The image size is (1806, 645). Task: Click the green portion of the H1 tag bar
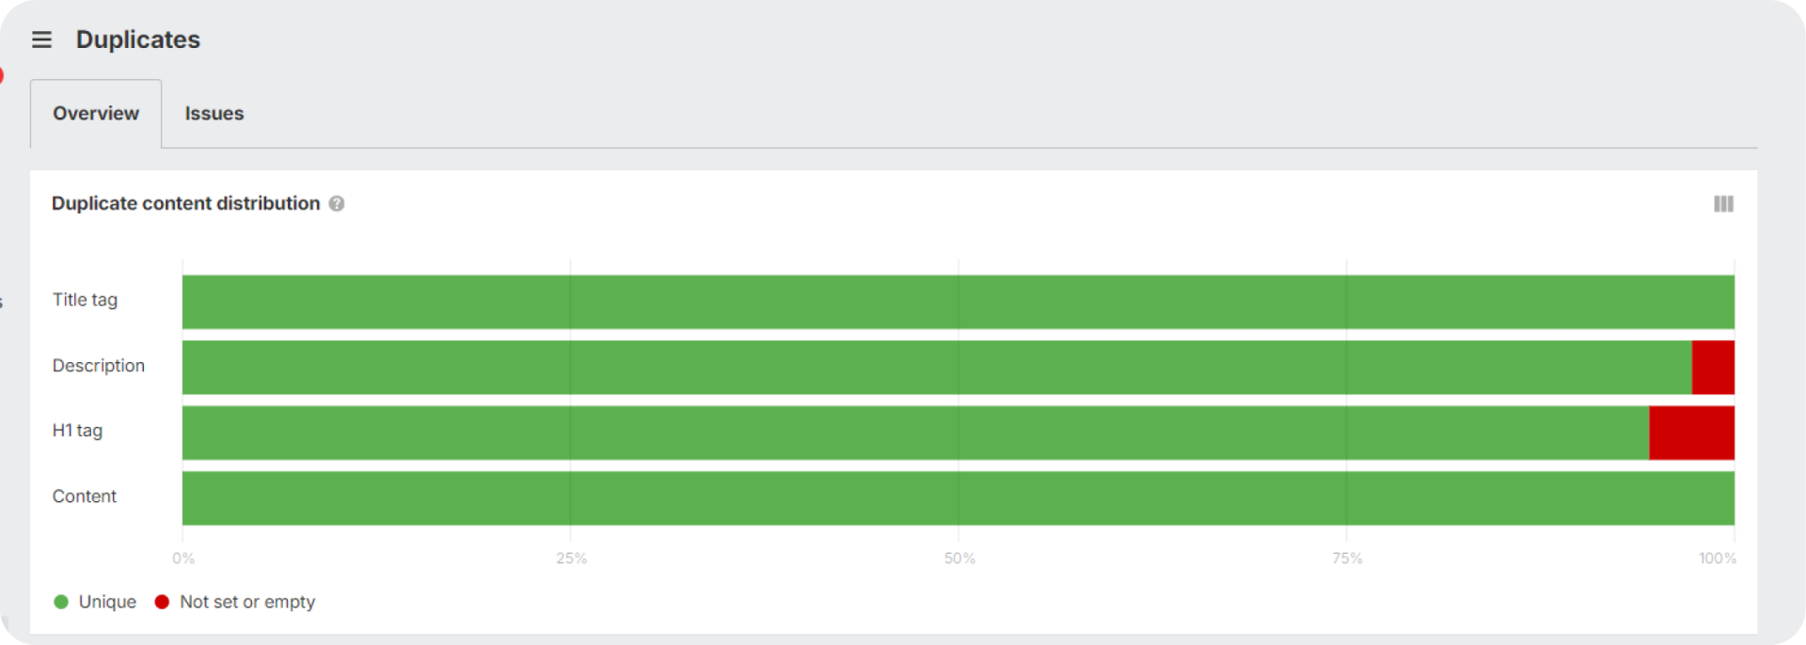(915, 433)
